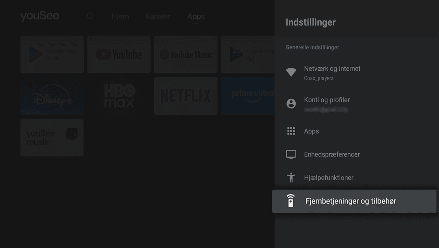
Task: Click the TV device preferences icon
Action: pyautogui.click(x=291, y=154)
